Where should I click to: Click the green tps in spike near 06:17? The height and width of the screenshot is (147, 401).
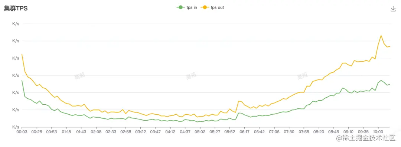tap(239, 113)
